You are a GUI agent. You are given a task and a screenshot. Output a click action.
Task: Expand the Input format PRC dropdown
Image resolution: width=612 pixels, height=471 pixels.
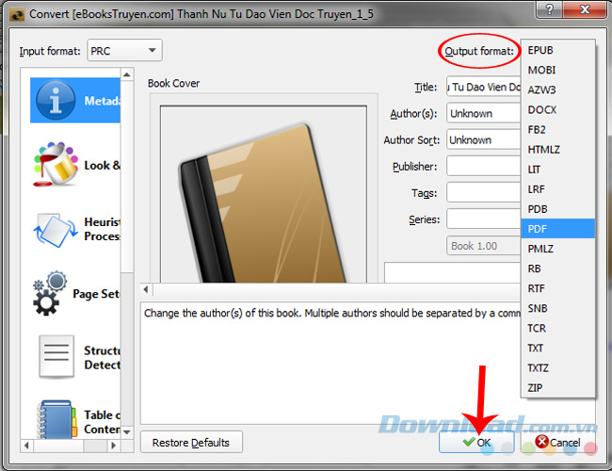(x=124, y=50)
